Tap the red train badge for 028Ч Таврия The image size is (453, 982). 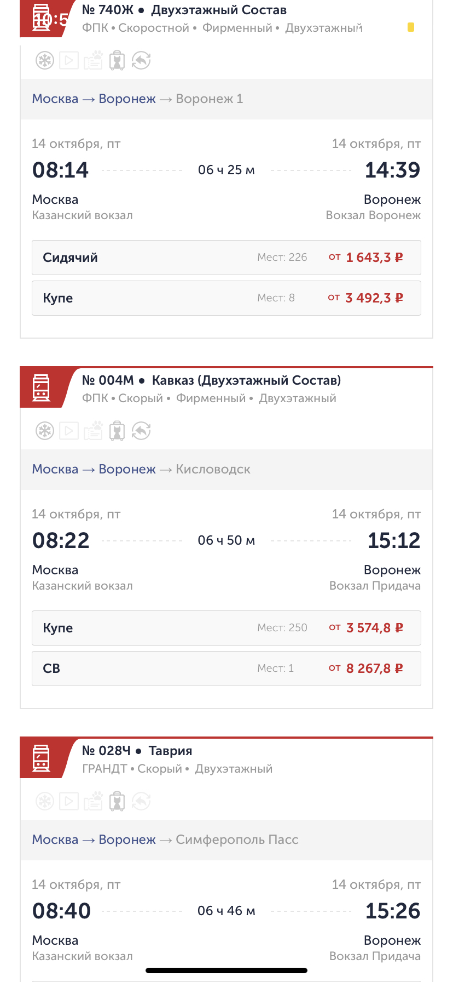point(42,758)
